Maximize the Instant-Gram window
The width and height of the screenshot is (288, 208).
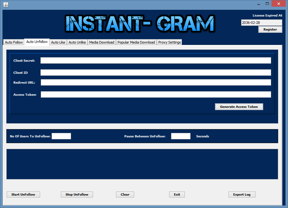click(267, 4)
